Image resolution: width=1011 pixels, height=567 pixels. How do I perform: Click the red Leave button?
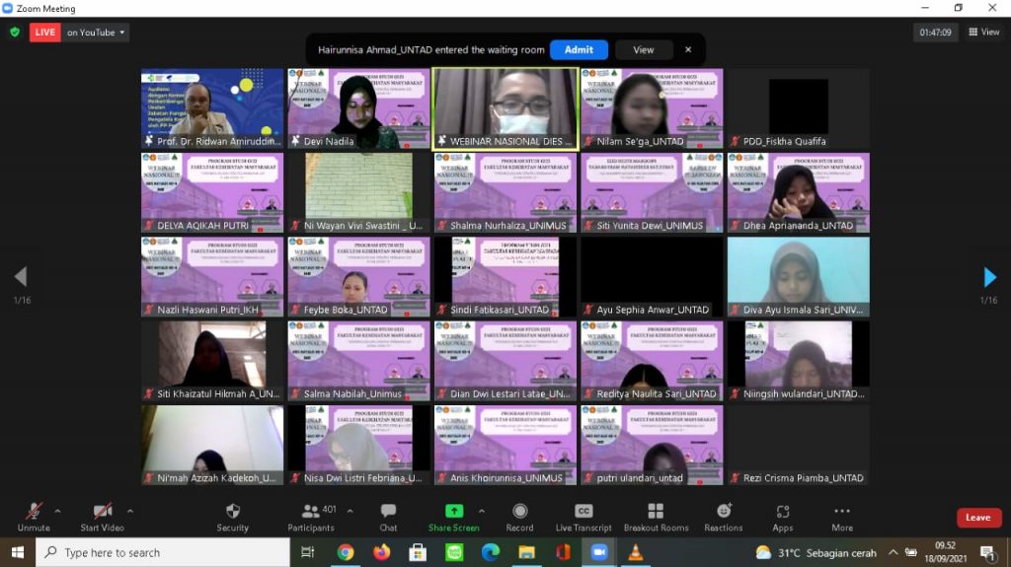pyautogui.click(x=977, y=518)
